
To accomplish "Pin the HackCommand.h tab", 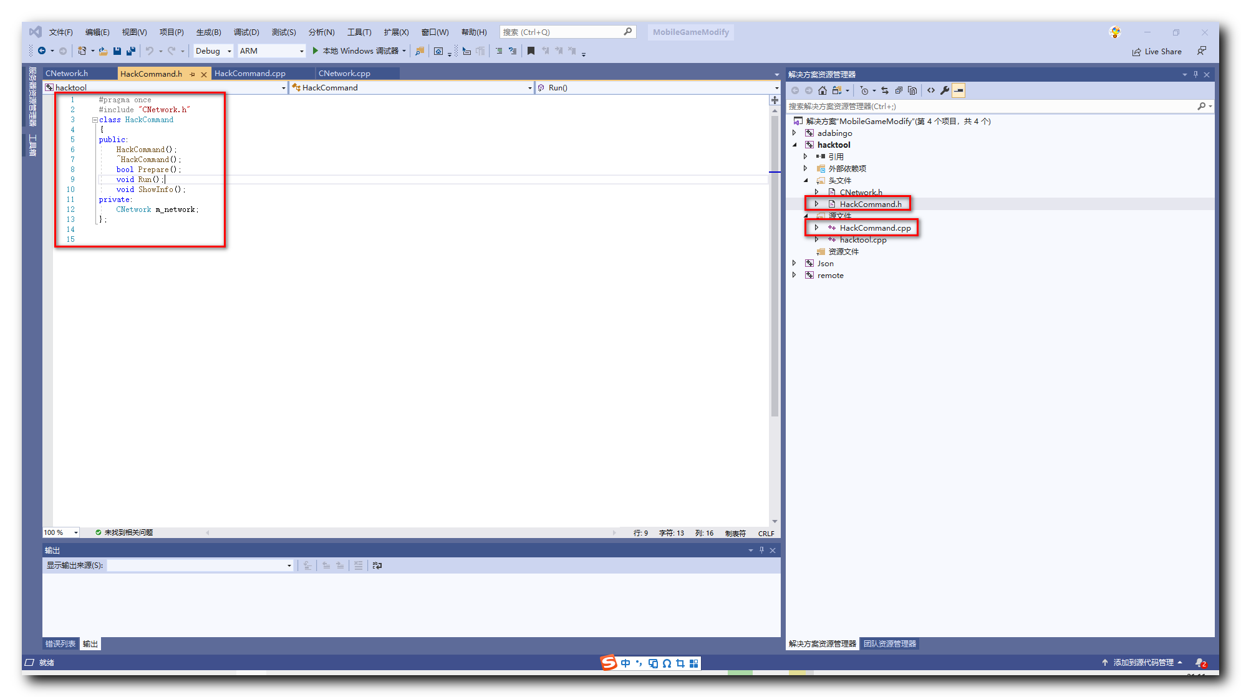I will click(x=193, y=74).
